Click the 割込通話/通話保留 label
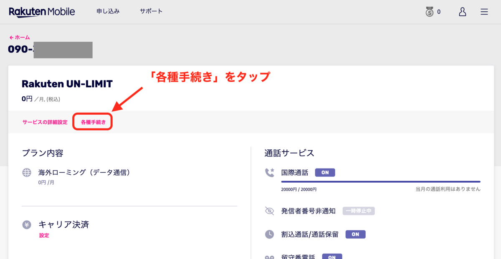 click(x=310, y=234)
